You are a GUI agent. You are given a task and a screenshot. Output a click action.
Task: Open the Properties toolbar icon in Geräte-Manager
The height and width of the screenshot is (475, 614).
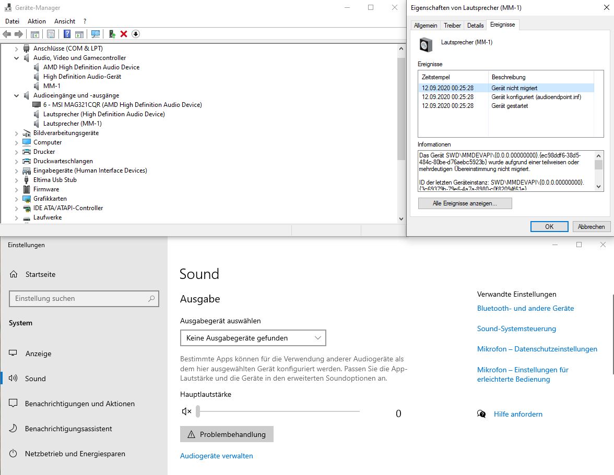pos(51,34)
